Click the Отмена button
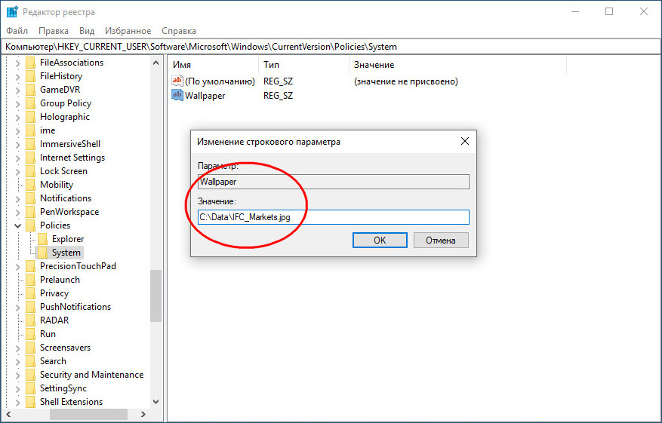 point(440,240)
